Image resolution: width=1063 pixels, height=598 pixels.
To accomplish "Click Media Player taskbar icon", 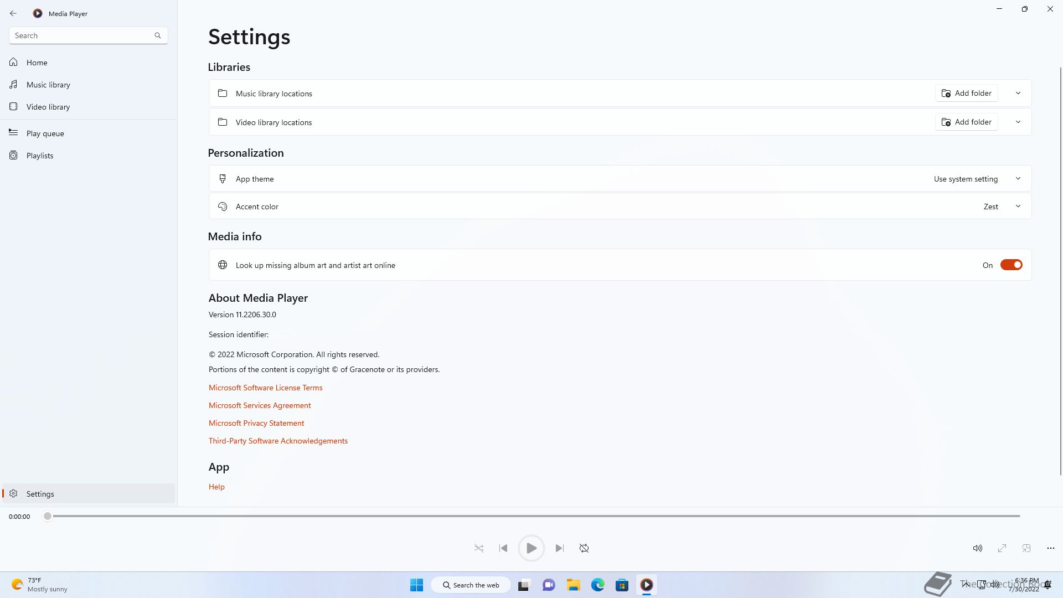I will click(647, 585).
